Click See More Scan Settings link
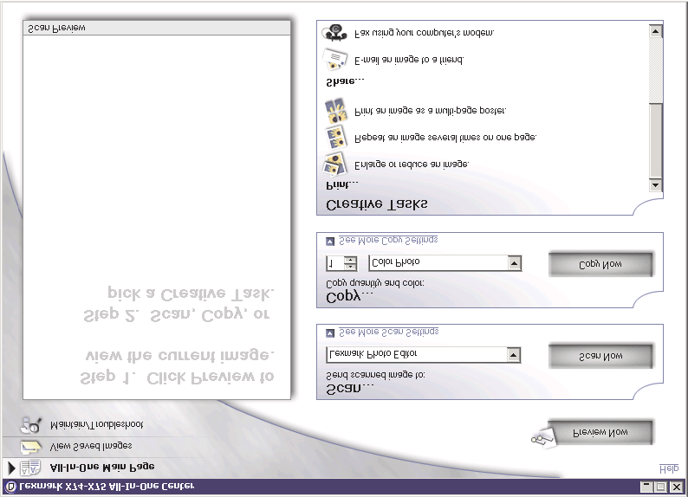688x497 pixels. (x=389, y=332)
